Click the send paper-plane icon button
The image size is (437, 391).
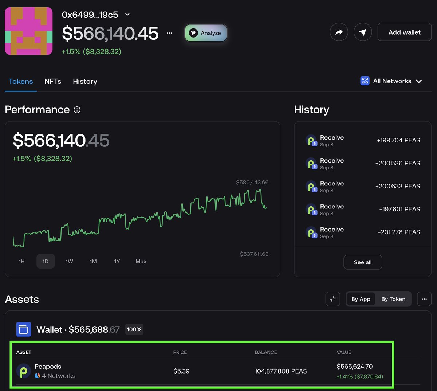point(363,32)
